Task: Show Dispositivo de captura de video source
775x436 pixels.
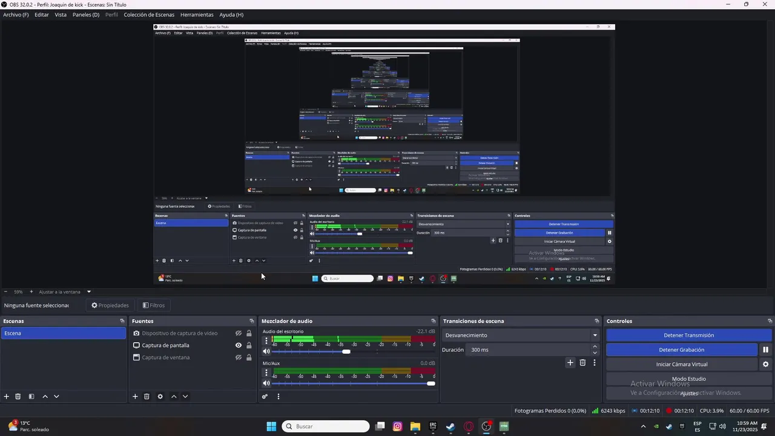Action: point(239,333)
